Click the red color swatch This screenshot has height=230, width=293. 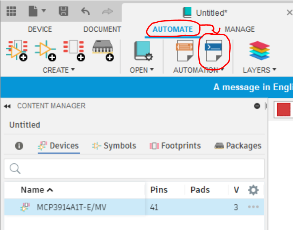click(x=284, y=109)
